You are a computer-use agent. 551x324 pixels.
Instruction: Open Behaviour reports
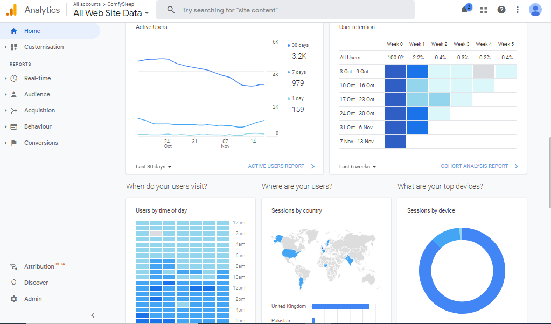point(38,126)
